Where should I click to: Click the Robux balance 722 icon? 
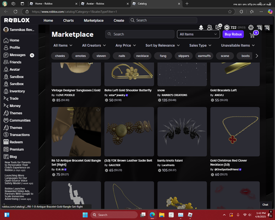point(227,28)
